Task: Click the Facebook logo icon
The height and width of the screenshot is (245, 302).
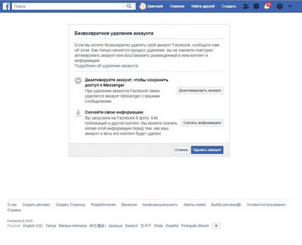Action: pyautogui.click(x=6, y=6)
